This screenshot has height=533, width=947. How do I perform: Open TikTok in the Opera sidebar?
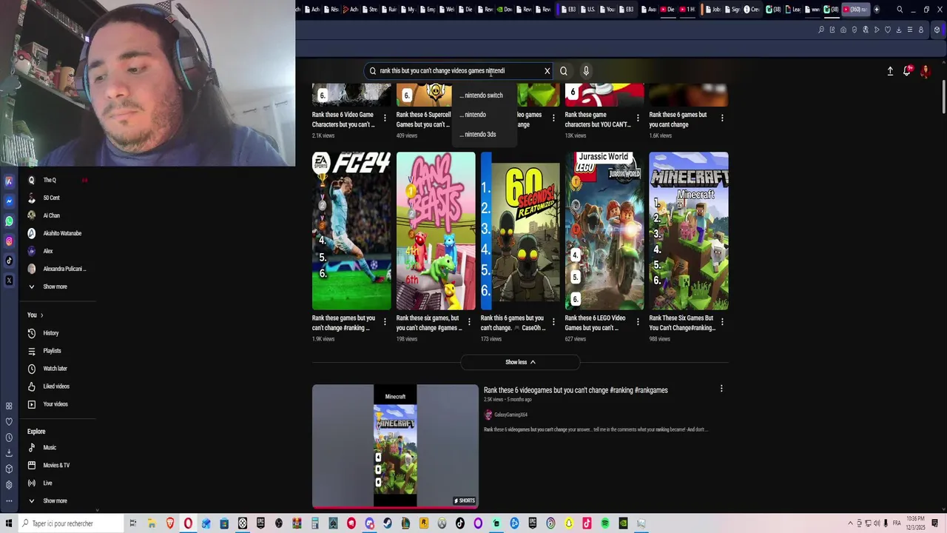[9, 261]
